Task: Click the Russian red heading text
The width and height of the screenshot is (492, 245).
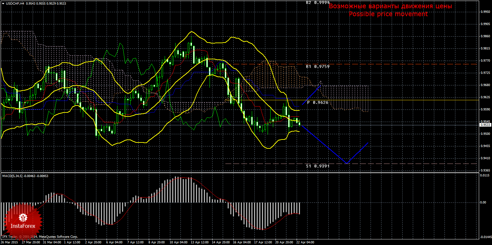Action: click(x=390, y=6)
